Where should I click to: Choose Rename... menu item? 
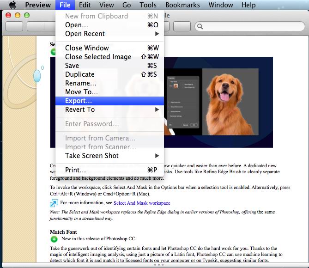point(109,83)
